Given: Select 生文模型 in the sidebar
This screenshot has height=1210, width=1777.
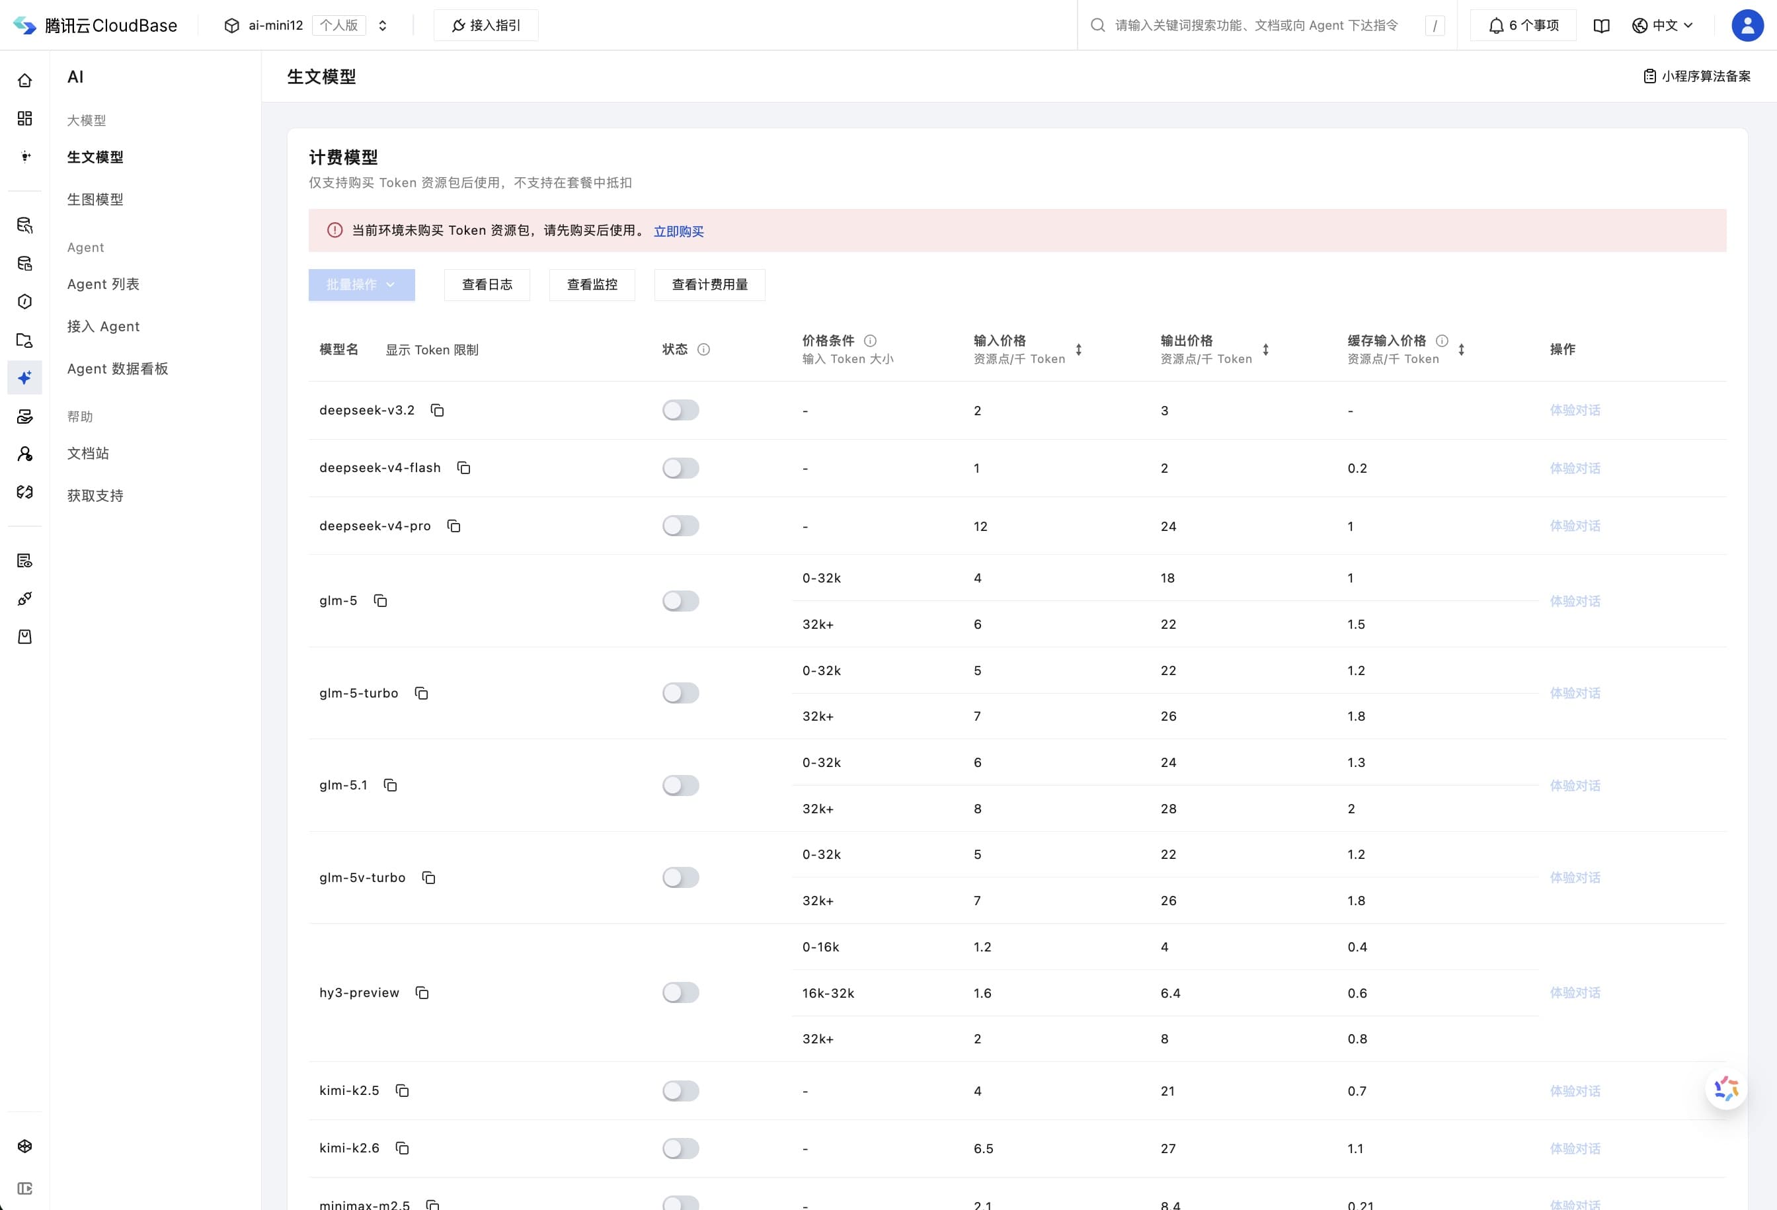Looking at the screenshot, I should pos(96,157).
